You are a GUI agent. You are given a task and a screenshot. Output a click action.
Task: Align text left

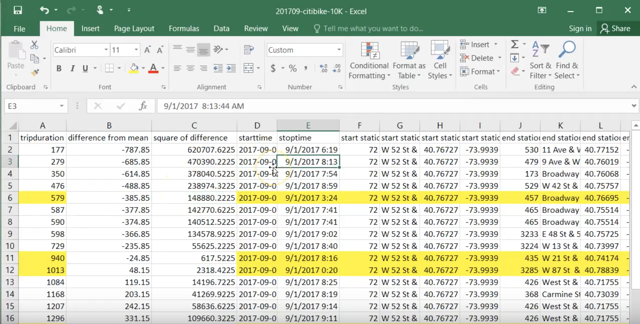pos(177,68)
